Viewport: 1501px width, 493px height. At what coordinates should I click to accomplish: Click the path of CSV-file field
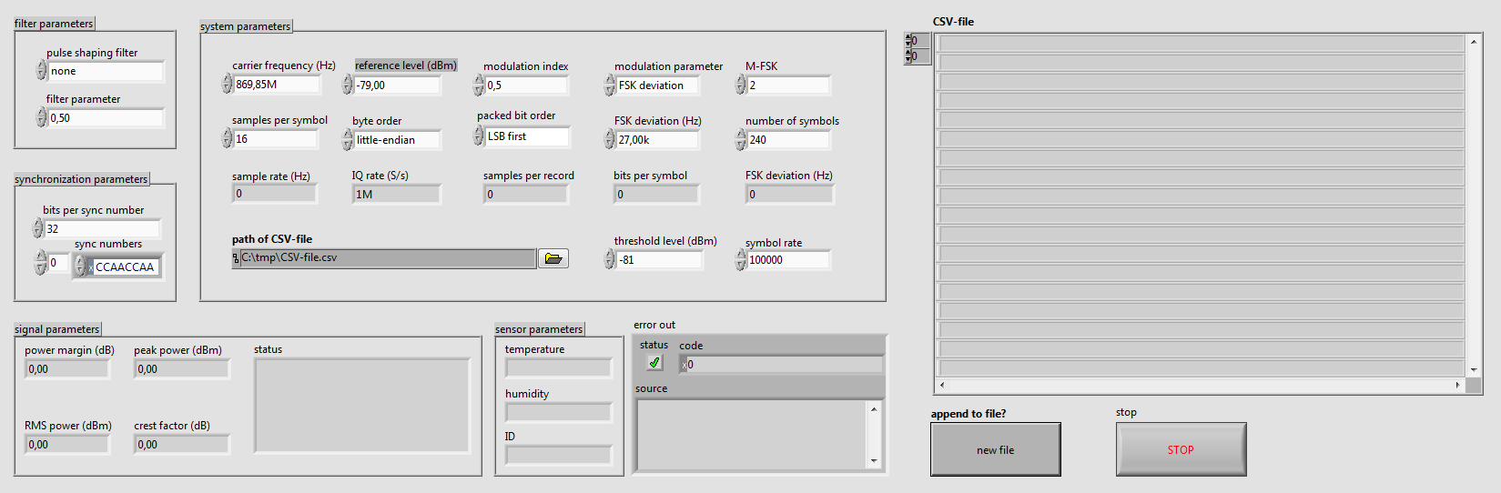click(383, 257)
